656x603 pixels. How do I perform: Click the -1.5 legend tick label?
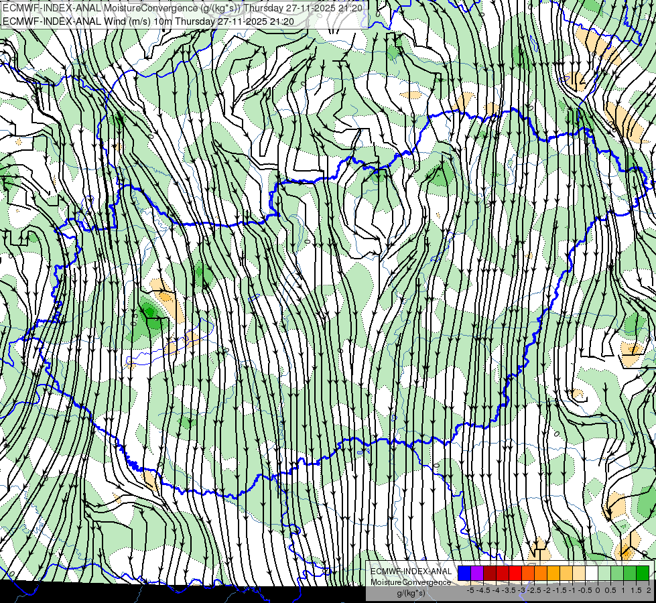pos(560,590)
